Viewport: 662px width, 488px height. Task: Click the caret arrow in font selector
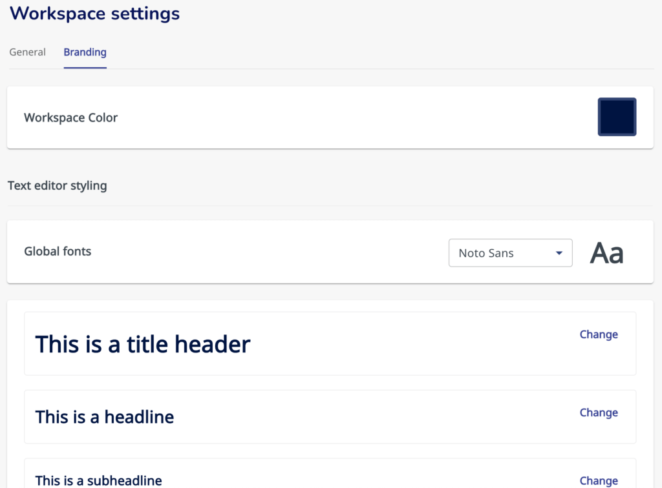[x=559, y=253]
